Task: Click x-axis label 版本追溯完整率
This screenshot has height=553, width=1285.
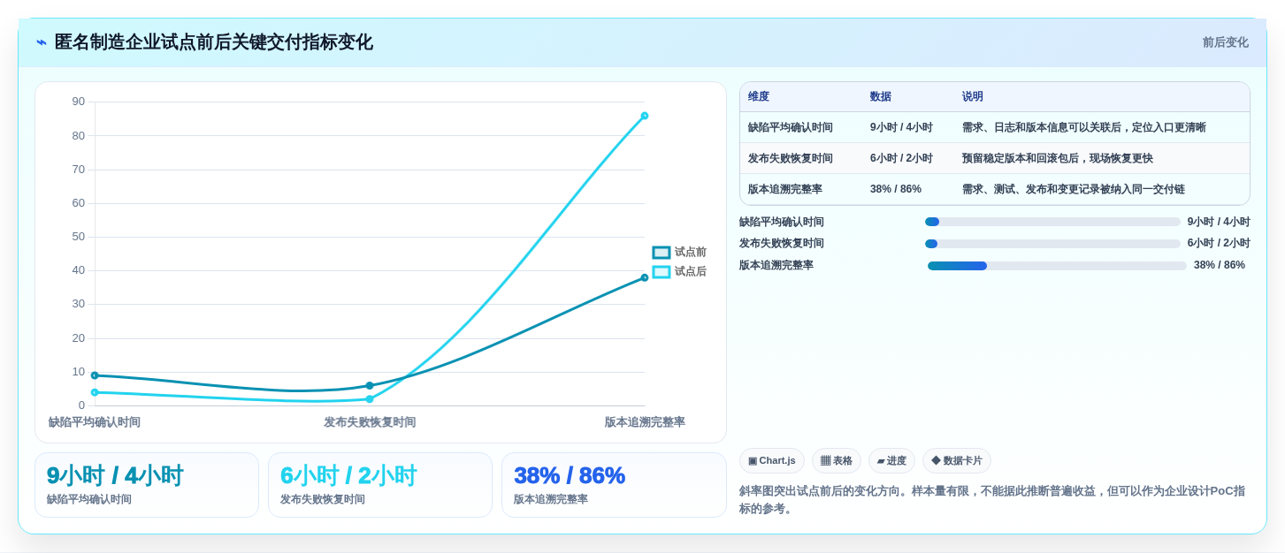Action: coord(645,422)
